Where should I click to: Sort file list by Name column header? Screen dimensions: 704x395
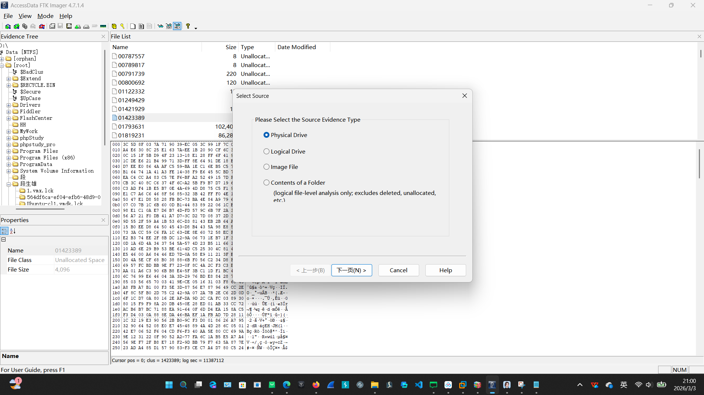pyautogui.click(x=156, y=47)
